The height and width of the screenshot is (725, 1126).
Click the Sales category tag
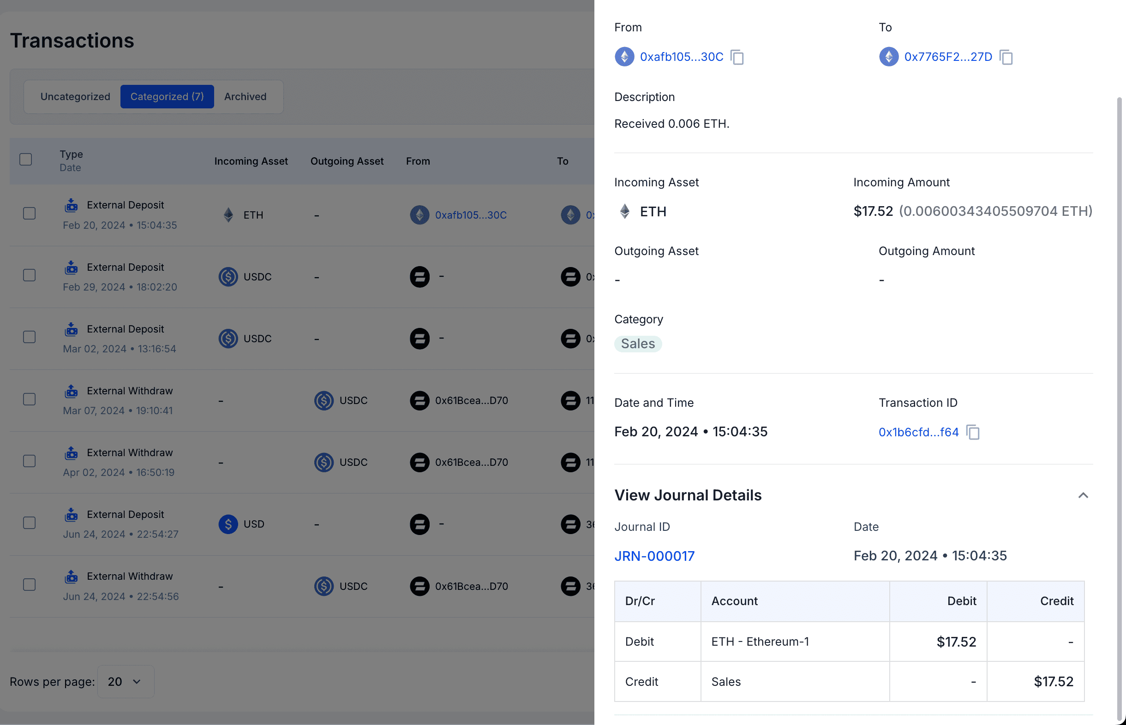click(x=638, y=344)
